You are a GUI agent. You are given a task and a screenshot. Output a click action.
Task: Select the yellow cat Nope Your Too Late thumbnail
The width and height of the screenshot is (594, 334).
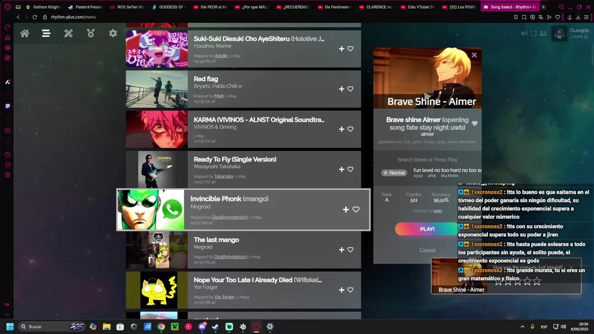(x=156, y=290)
